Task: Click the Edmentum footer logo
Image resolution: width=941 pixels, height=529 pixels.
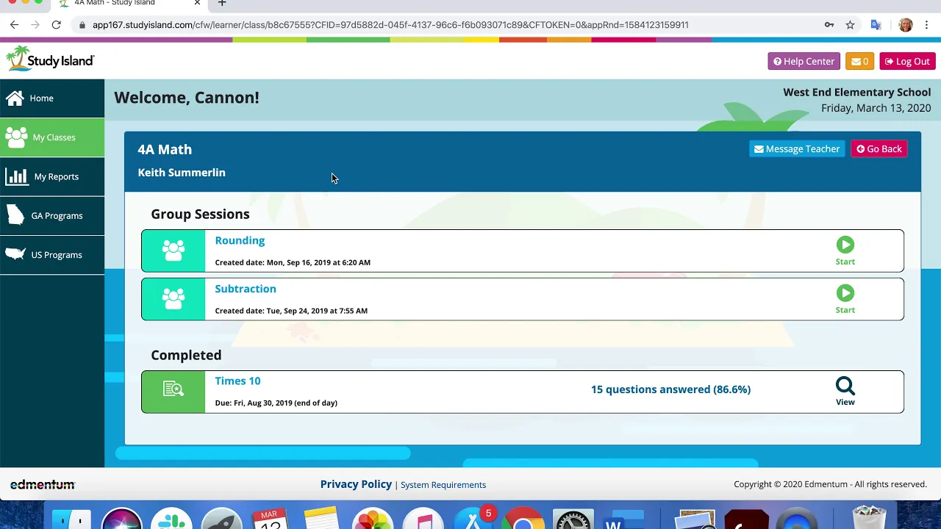Action: pyautogui.click(x=43, y=485)
